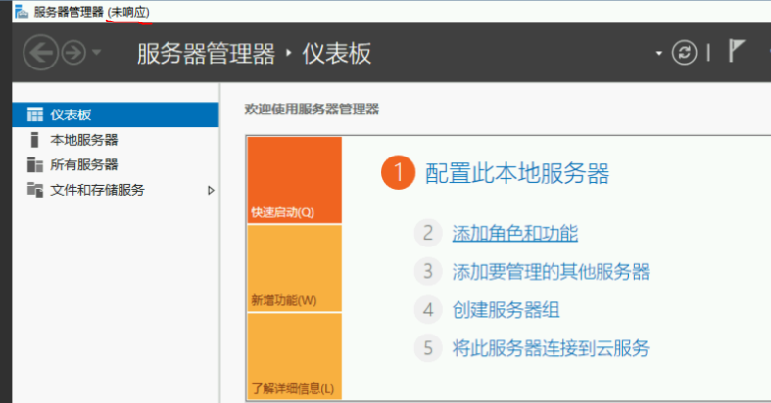The height and width of the screenshot is (403, 771).
Task: Click the step 4 number circle
Action: (x=428, y=310)
